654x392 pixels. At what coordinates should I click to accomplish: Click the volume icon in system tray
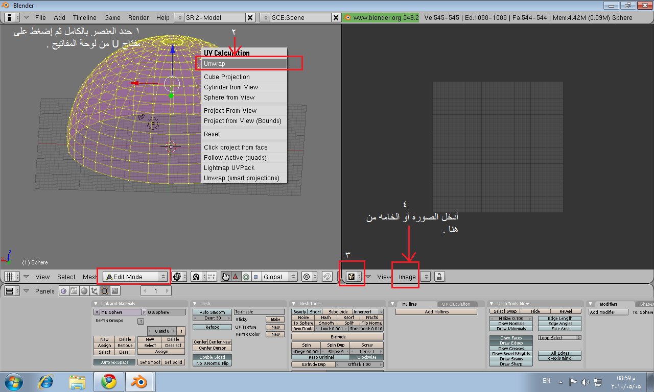(585, 381)
